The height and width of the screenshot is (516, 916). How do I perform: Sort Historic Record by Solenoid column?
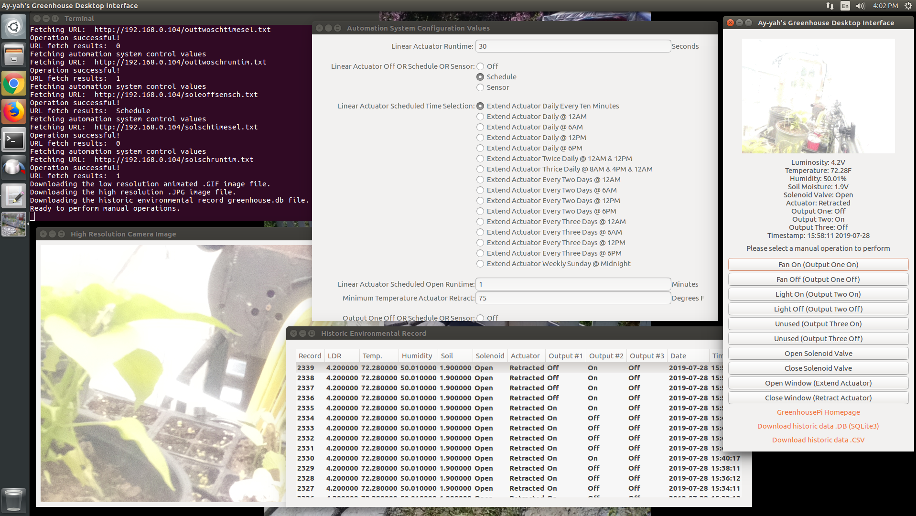tap(490, 356)
